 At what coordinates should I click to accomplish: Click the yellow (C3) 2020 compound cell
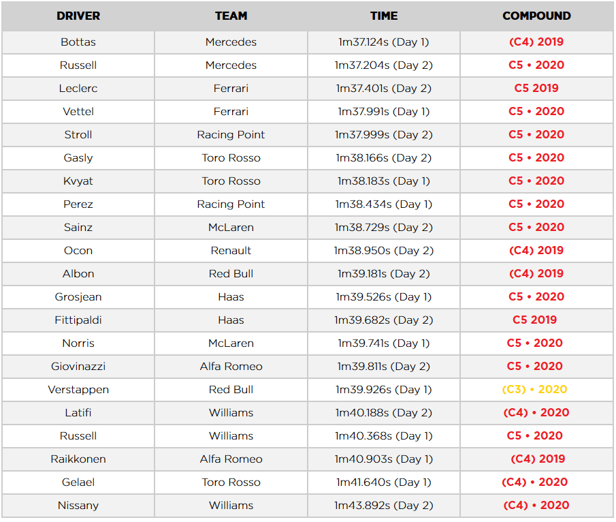coord(536,389)
